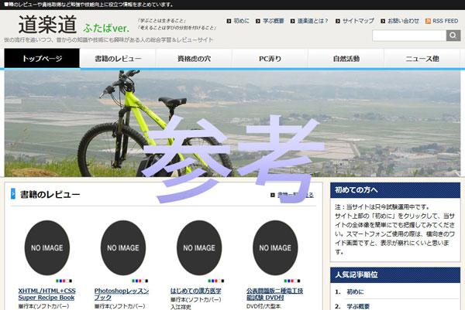Open 公表問題版二種電工技能試験 DVD付 link

pos(274,294)
